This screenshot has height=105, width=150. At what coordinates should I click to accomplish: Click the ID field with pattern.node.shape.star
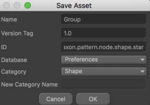[x=104, y=47]
